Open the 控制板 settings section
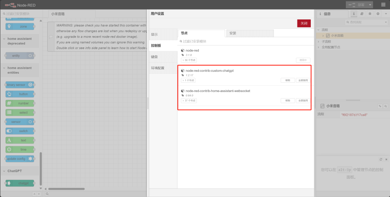 [163, 46]
